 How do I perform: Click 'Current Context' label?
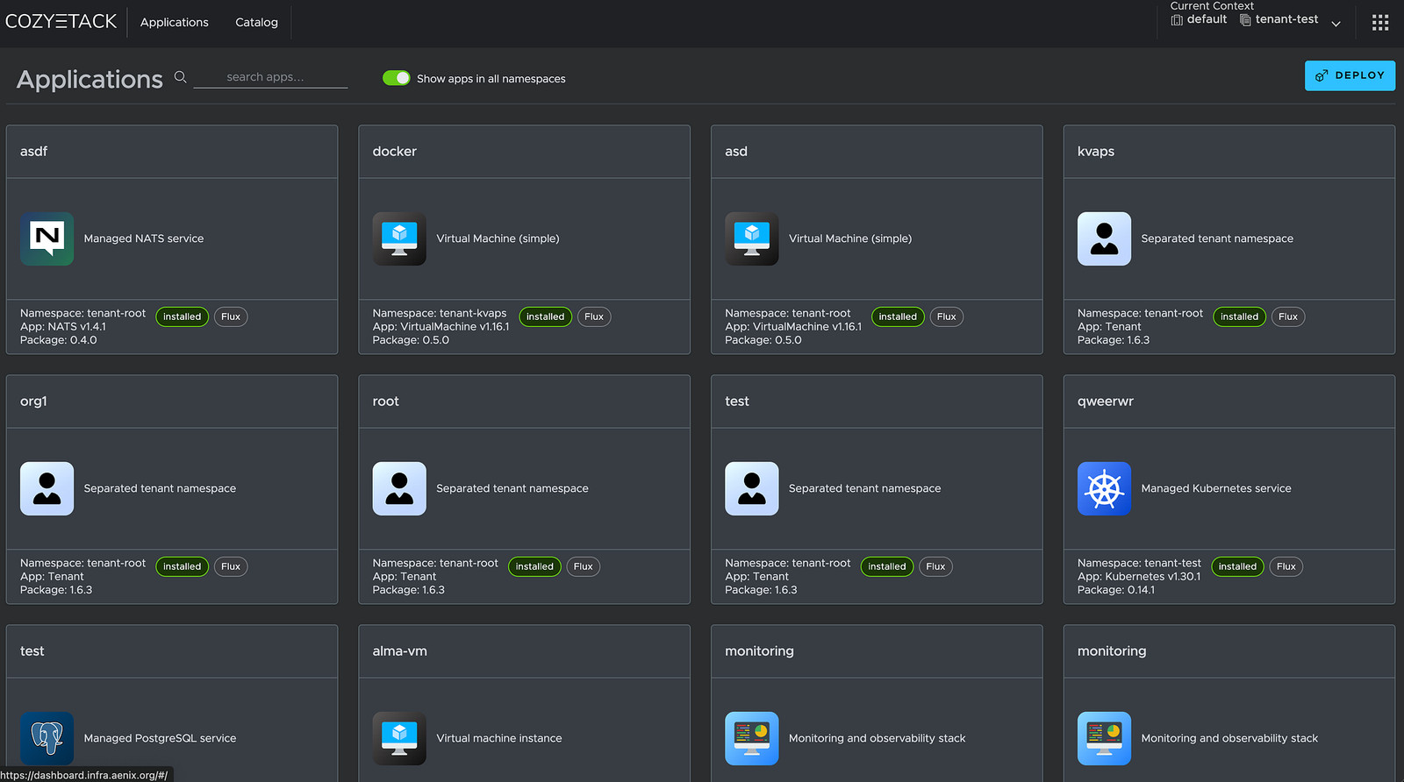[x=1212, y=6]
